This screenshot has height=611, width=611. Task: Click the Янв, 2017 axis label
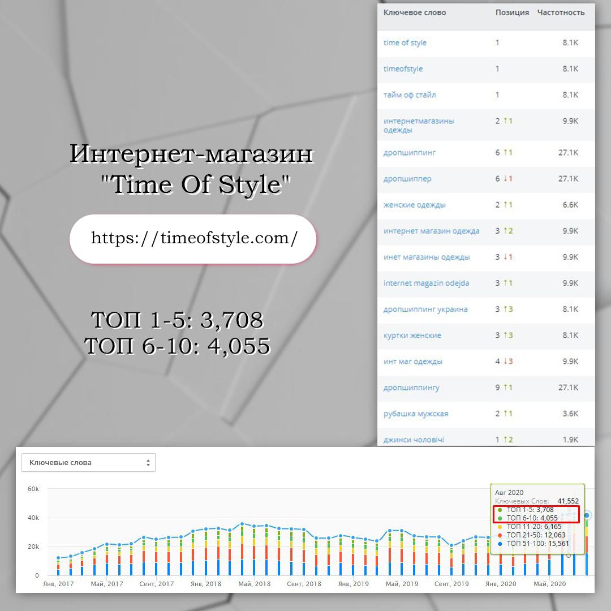(58, 584)
